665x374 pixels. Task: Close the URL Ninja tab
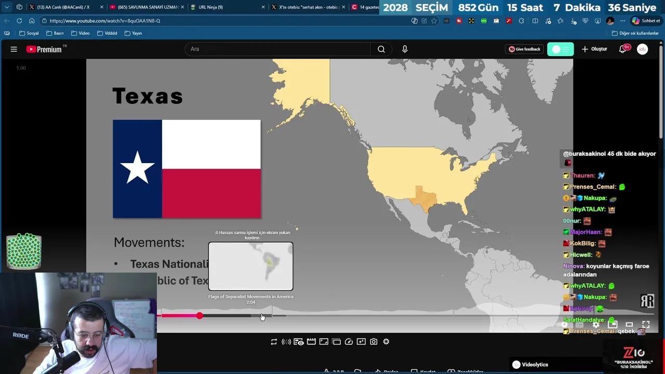pos(263,7)
